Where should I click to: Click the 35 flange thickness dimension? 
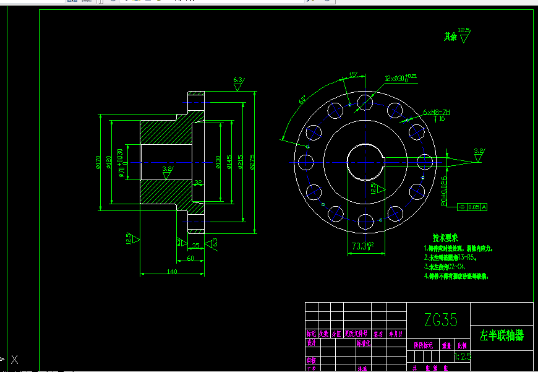click(195, 245)
